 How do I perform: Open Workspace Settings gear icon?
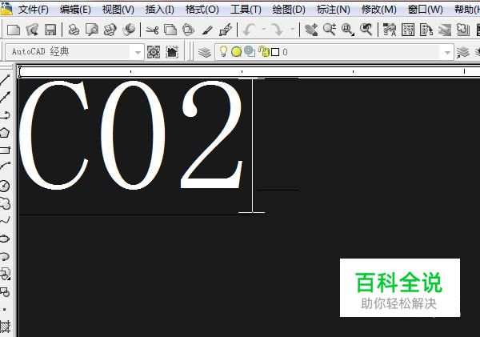click(154, 52)
